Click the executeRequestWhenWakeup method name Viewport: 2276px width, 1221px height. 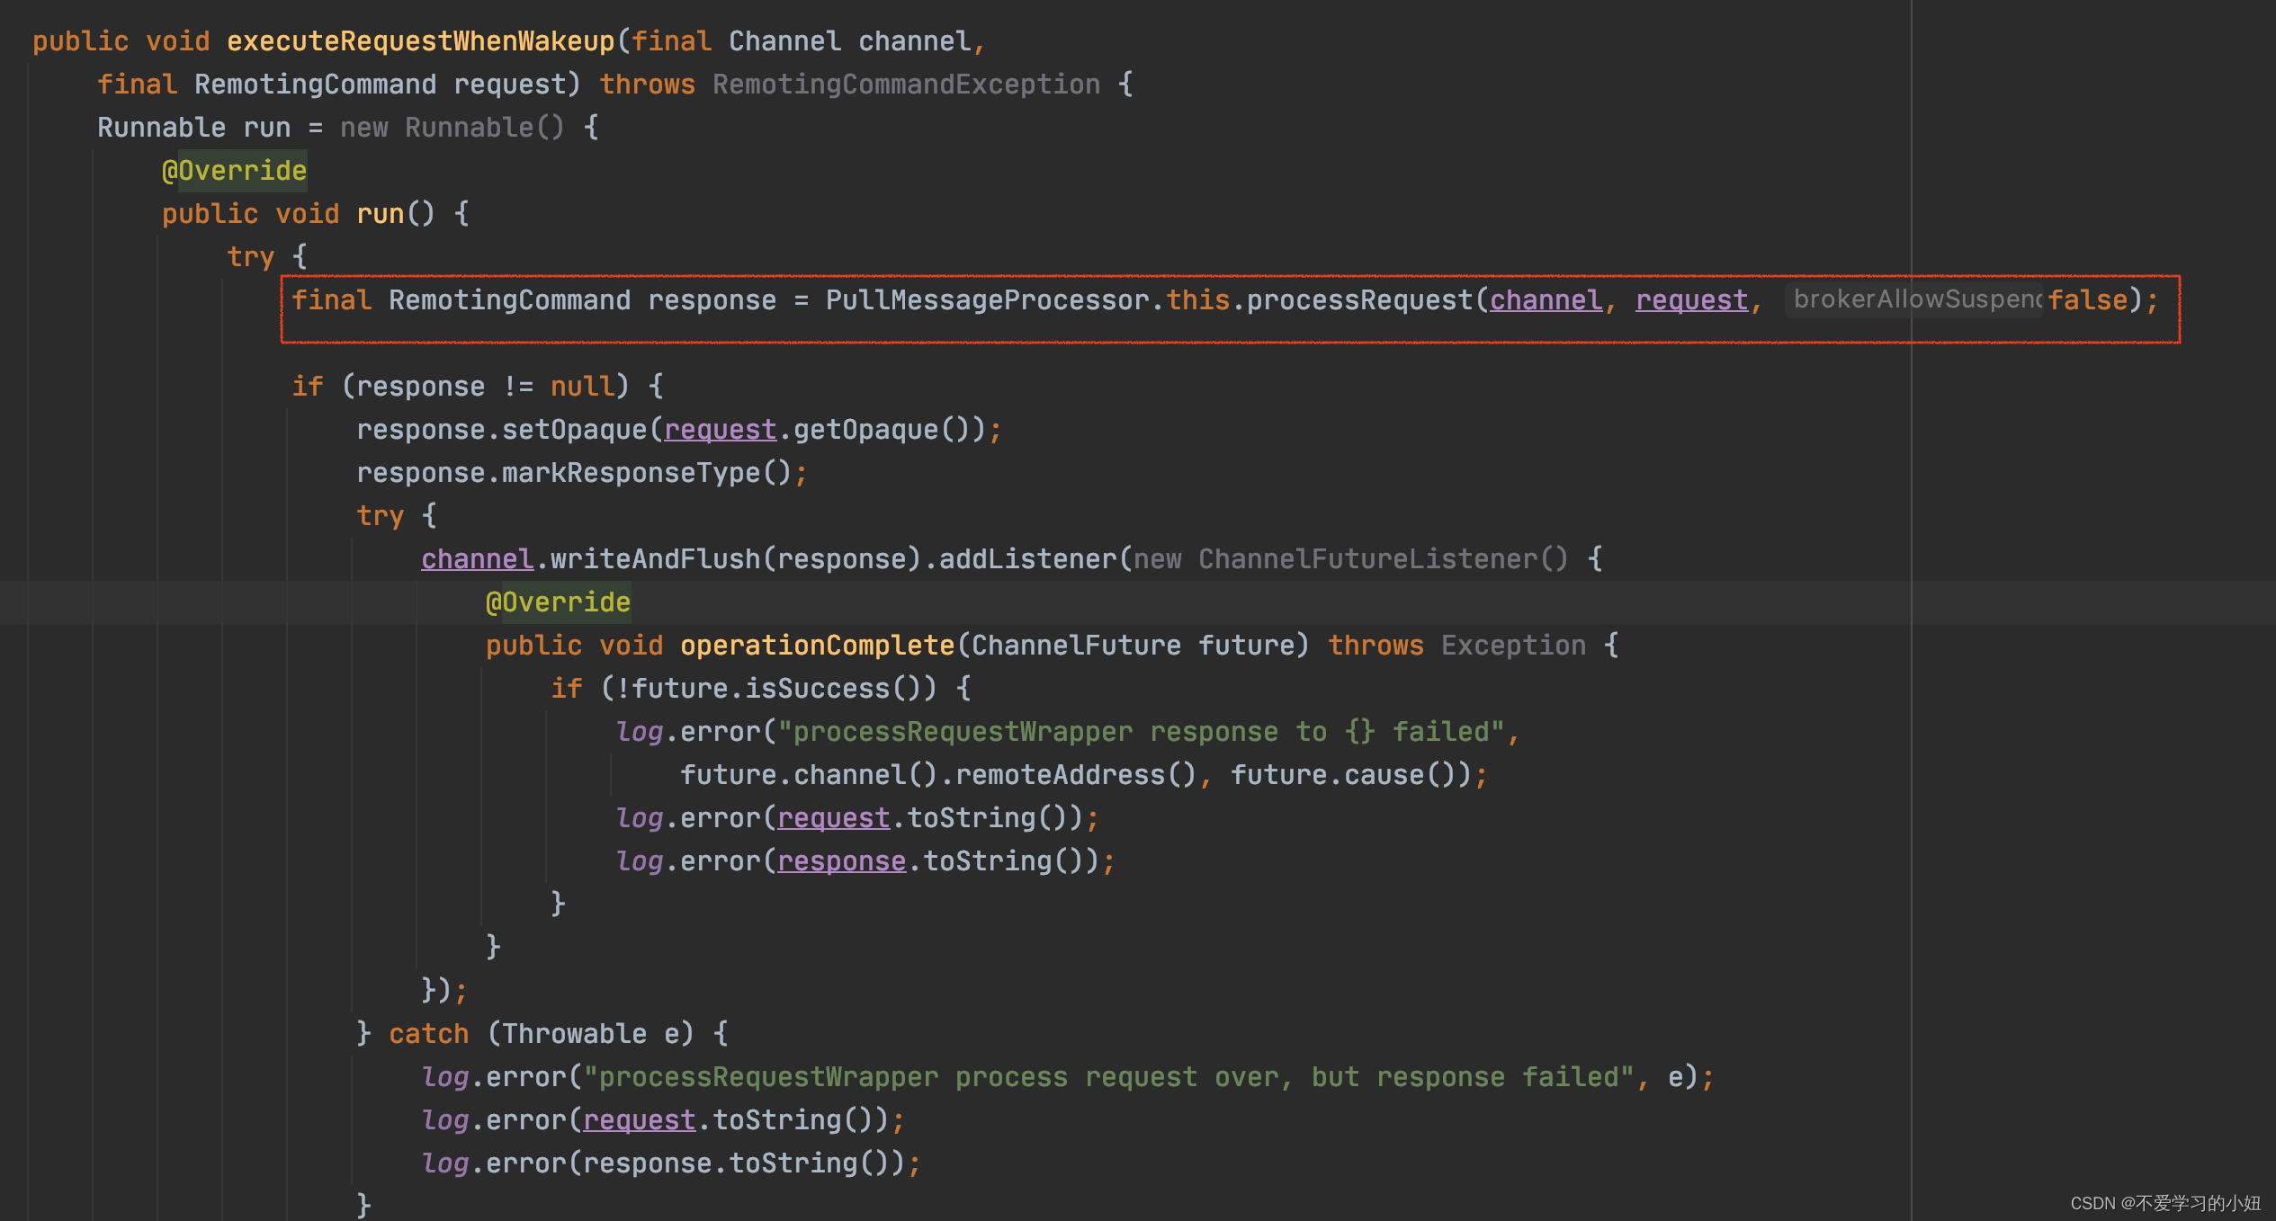(x=420, y=41)
